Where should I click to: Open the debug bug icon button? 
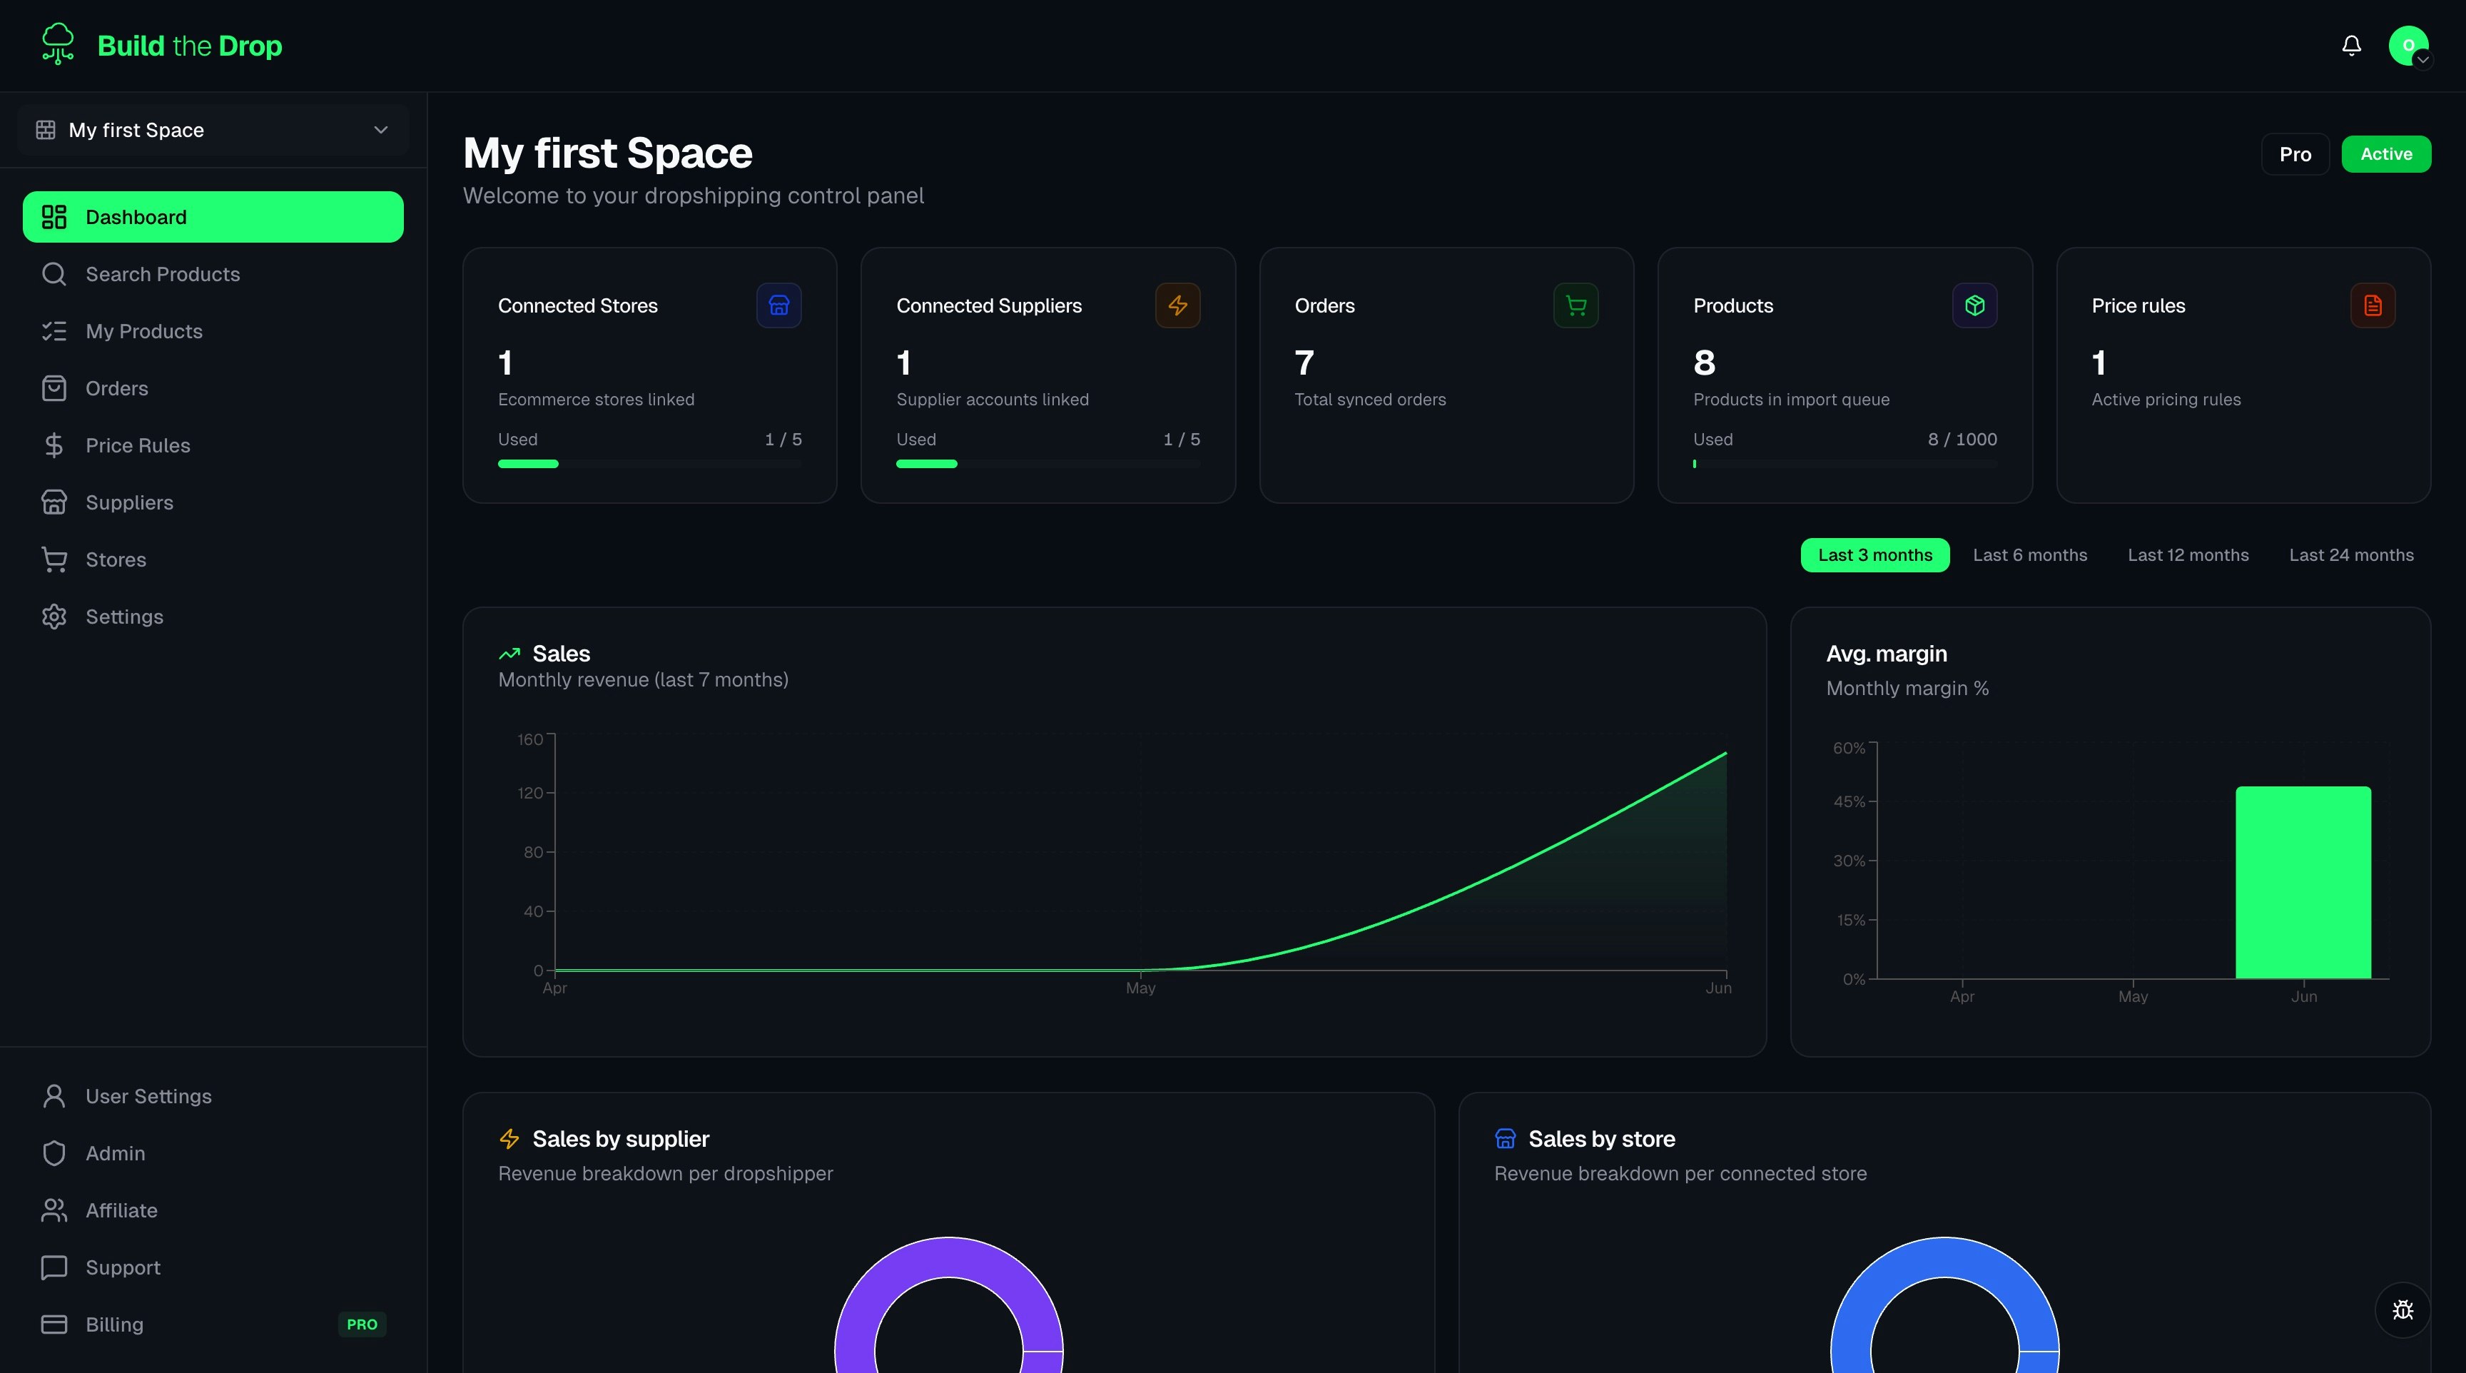point(2402,1309)
